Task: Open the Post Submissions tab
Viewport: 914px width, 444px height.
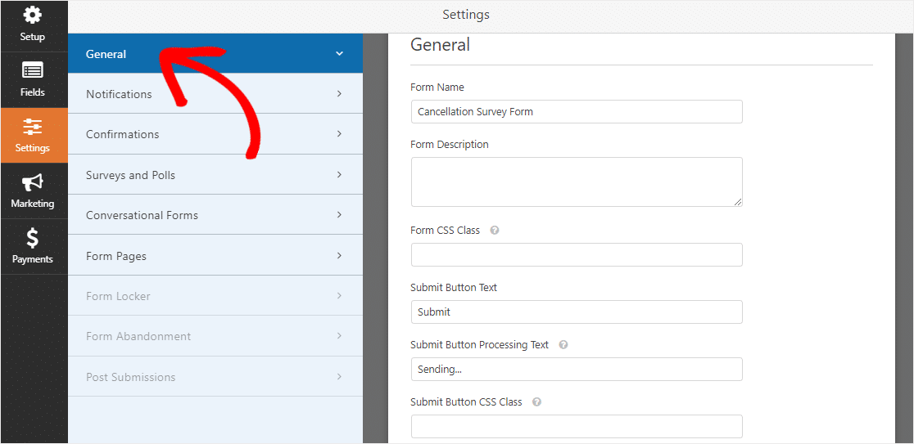Action: (x=215, y=376)
